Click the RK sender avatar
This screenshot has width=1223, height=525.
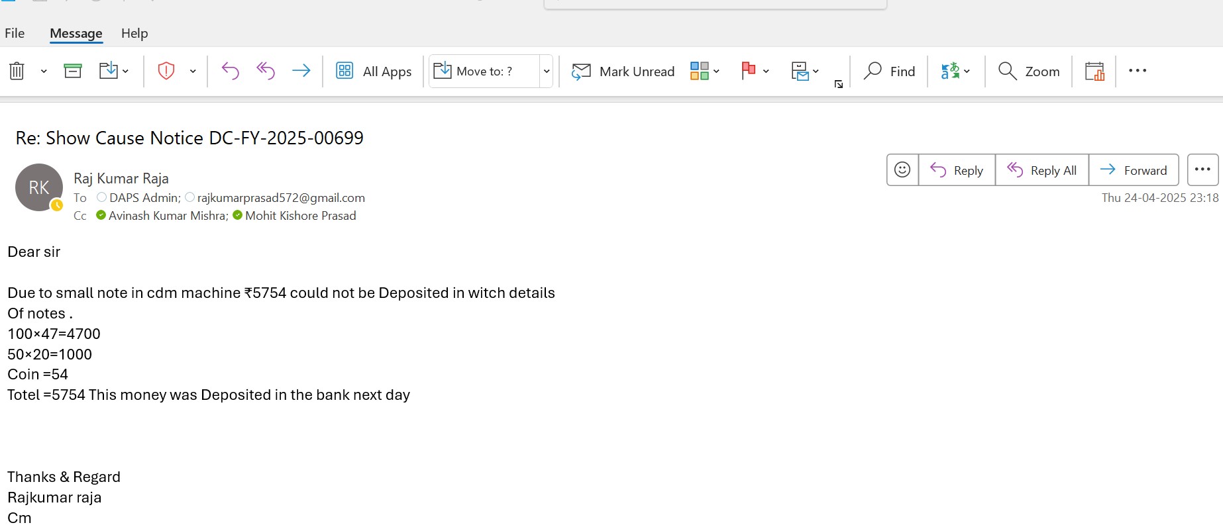coord(39,187)
